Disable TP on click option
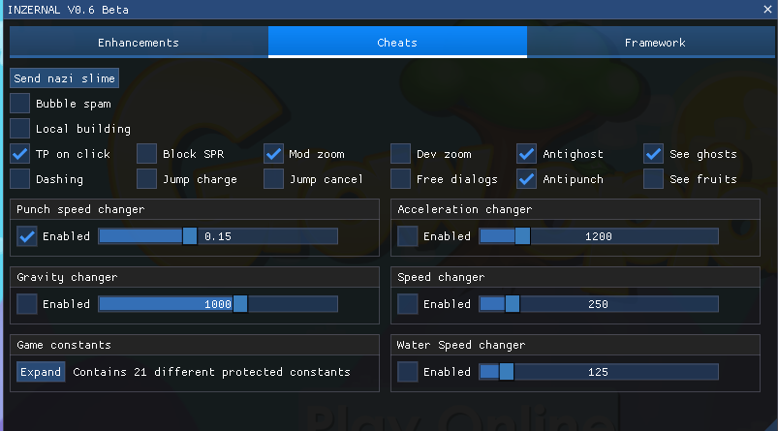778x431 pixels. pyautogui.click(x=19, y=154)
